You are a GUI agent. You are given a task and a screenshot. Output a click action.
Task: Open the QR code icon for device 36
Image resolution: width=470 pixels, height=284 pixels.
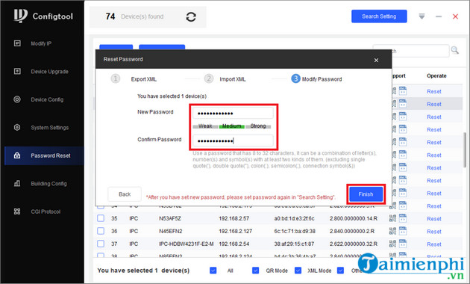point(392,231)
